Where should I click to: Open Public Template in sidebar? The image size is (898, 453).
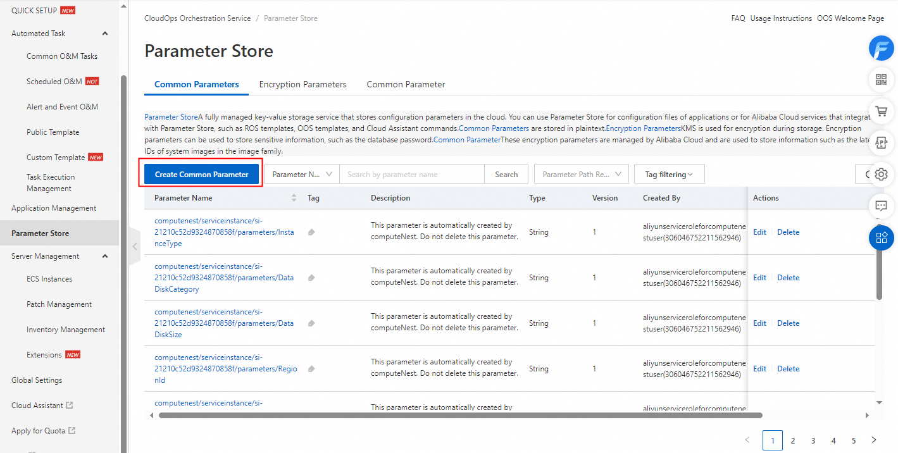point(53,132)
